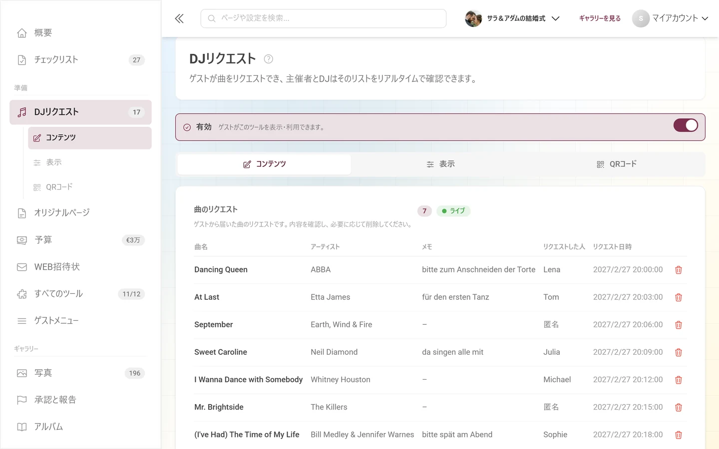Open ゲストメニュー in the sidebar
719x449 pixels.
(80, 321)
